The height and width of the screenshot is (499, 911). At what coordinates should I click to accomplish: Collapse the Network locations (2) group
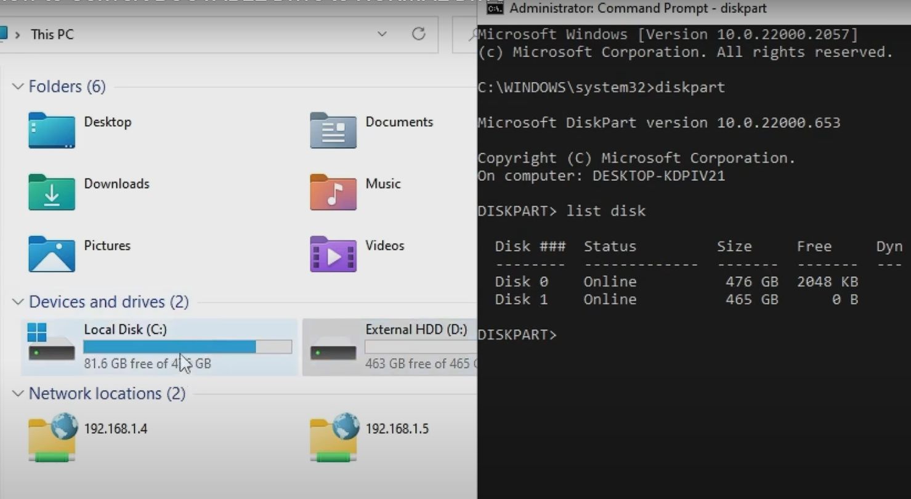coord(18,394)
